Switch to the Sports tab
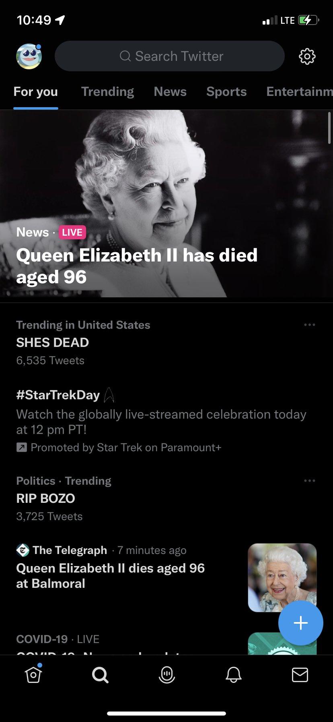 coord(226,92)
